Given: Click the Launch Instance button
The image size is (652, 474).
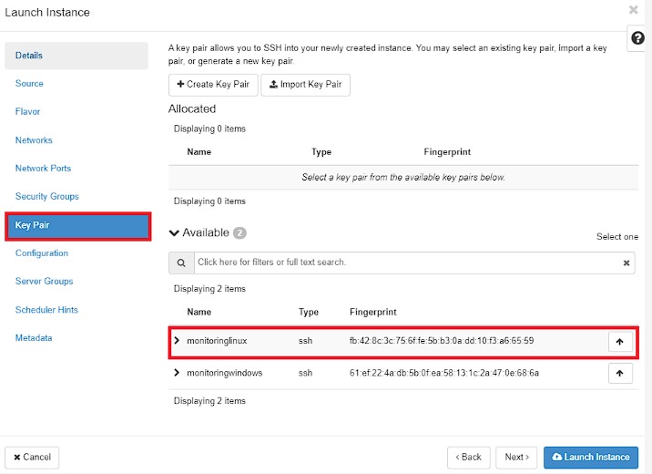Looking at the screenshot, I should pyautogui.click(x=591, y=458).
